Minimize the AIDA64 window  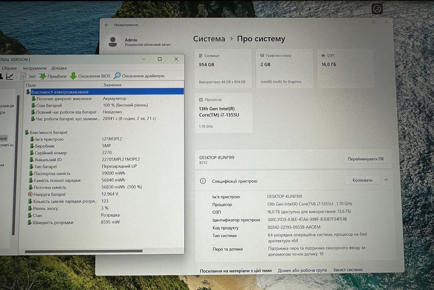click(x=143, y=59)
